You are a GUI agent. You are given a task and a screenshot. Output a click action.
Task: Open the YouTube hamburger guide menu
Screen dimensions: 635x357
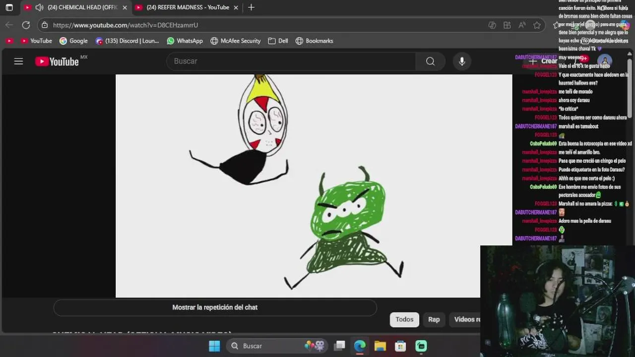pos(18,61)
